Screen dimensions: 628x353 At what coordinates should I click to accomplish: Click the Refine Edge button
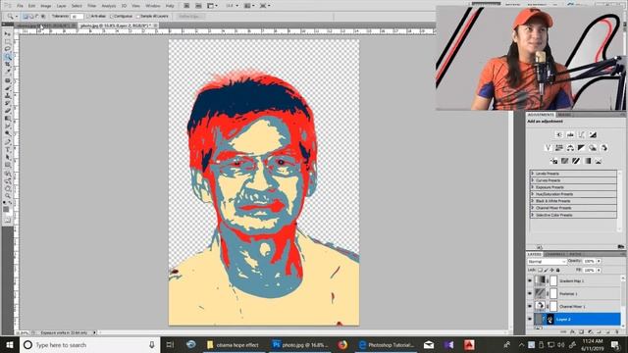pos(189,17)
